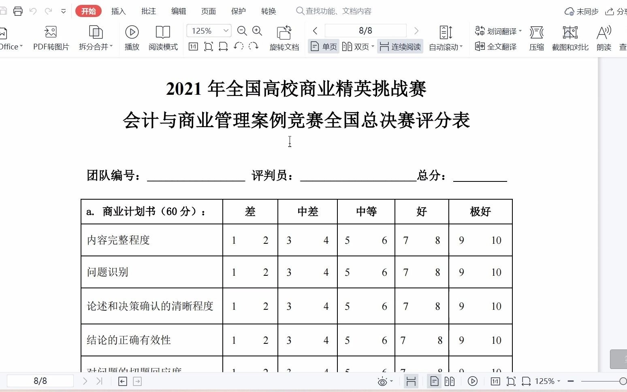Click the page number field 8/8 in ribbon
627x392 pixels.
pos(365,31)
